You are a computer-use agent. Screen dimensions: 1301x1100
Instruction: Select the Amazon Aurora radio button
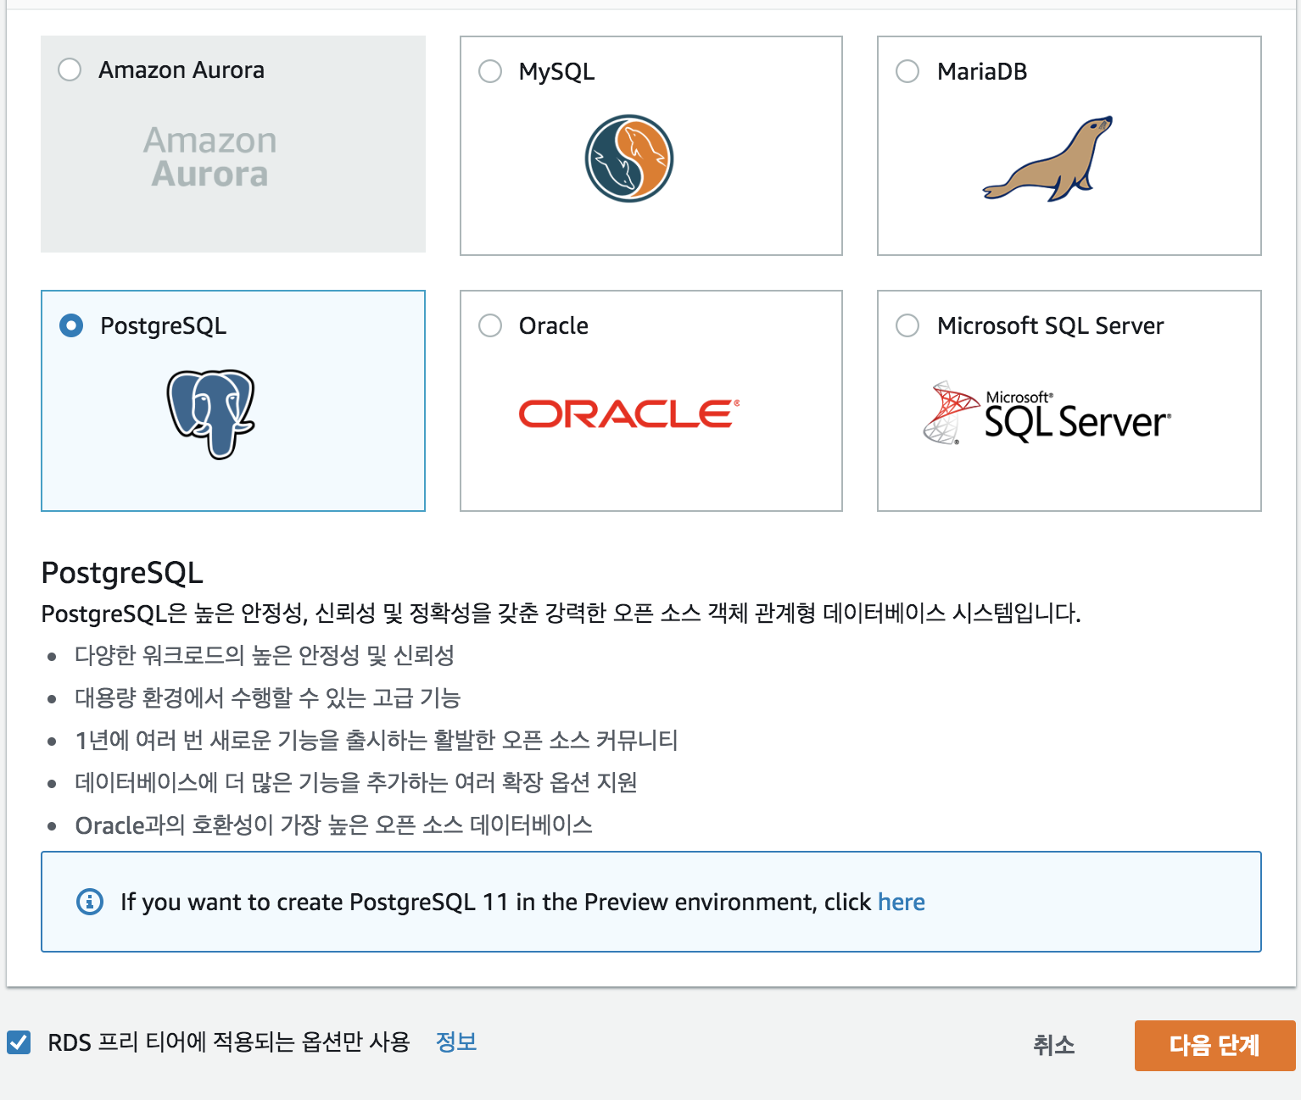pyautogui.click(x=70, y=69)
